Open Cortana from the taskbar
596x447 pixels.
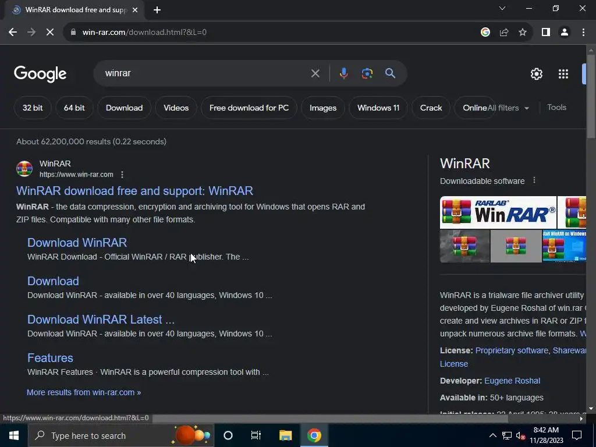coord(228,435)
